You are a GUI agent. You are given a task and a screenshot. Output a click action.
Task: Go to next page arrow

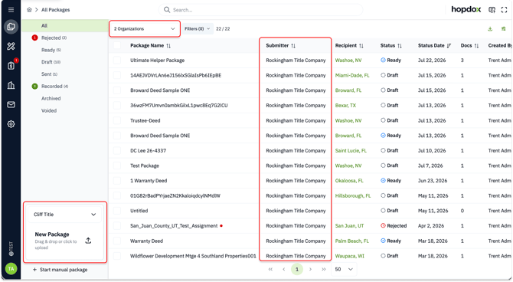click(x=311, y=269)
